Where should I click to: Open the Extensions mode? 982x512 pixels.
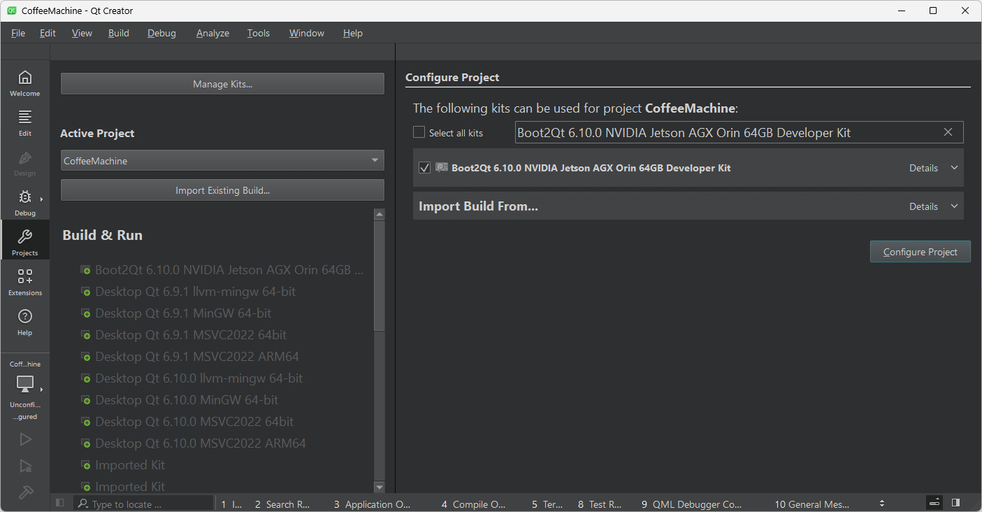coord(25,282)
